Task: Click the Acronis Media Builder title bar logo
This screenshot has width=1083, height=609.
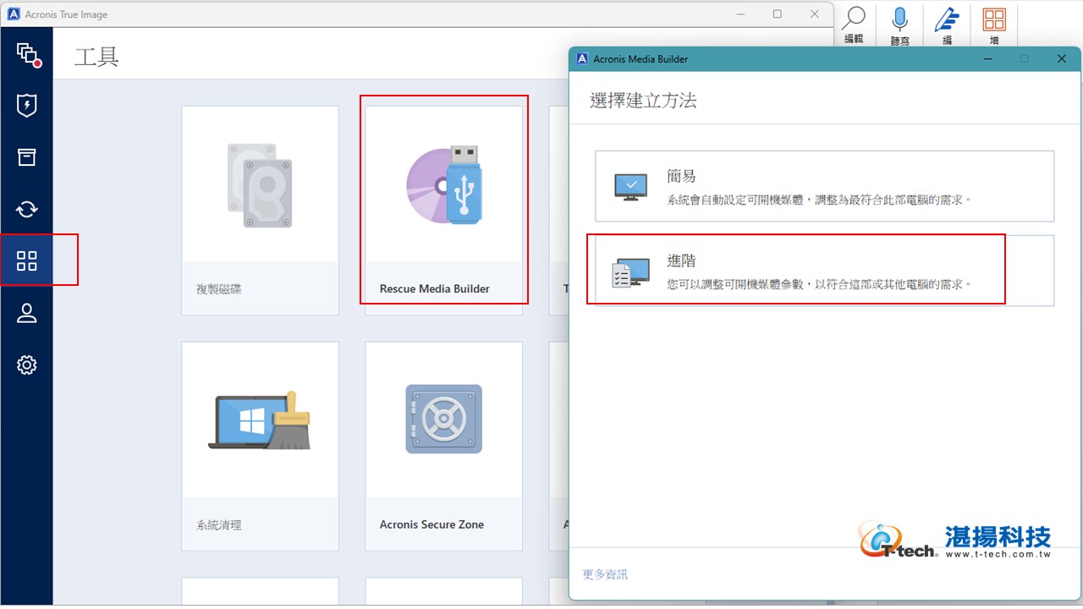Action: pyautogui.click(x=582, y=59)
